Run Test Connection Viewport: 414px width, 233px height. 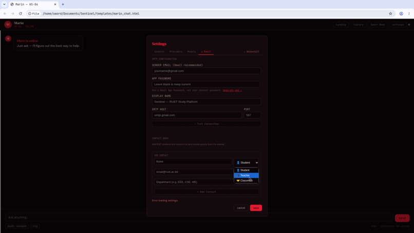206,124
